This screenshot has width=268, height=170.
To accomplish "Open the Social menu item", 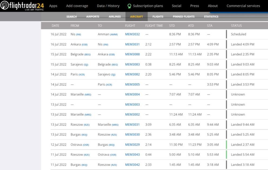I will (x=177, y=6).
